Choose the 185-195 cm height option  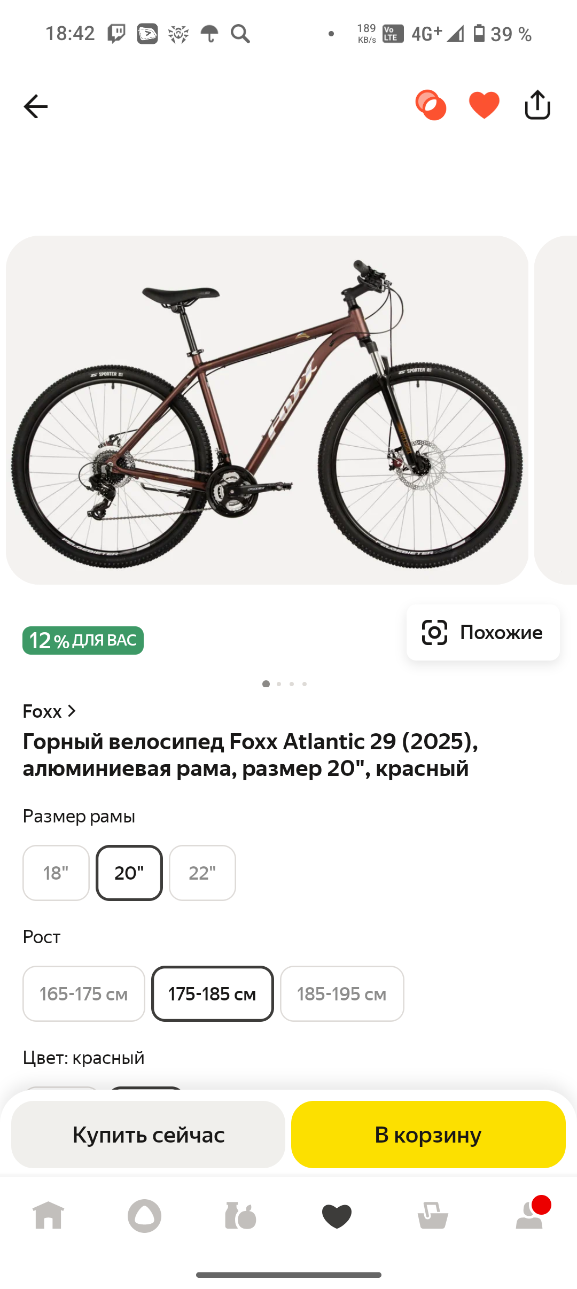[x=342, y=993]
